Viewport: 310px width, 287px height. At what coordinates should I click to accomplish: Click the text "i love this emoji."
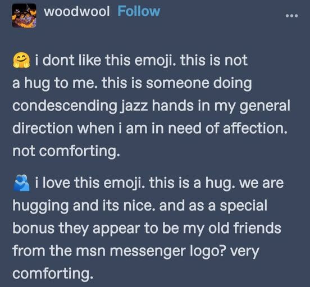(90, 183)
